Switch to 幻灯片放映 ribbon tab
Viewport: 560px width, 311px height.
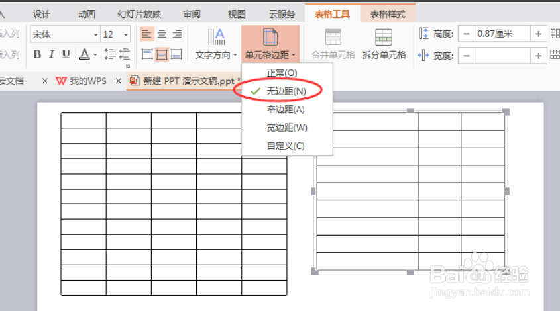[139, 15]
